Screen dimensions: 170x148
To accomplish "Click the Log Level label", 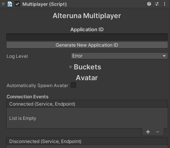I will point(17,56).
